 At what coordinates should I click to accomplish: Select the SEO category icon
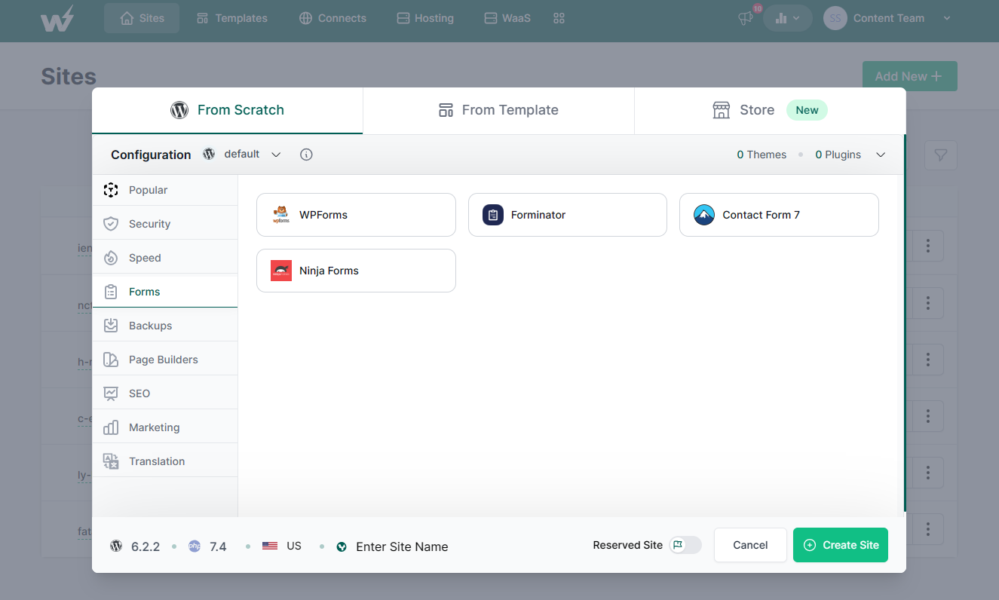(111, 393)
